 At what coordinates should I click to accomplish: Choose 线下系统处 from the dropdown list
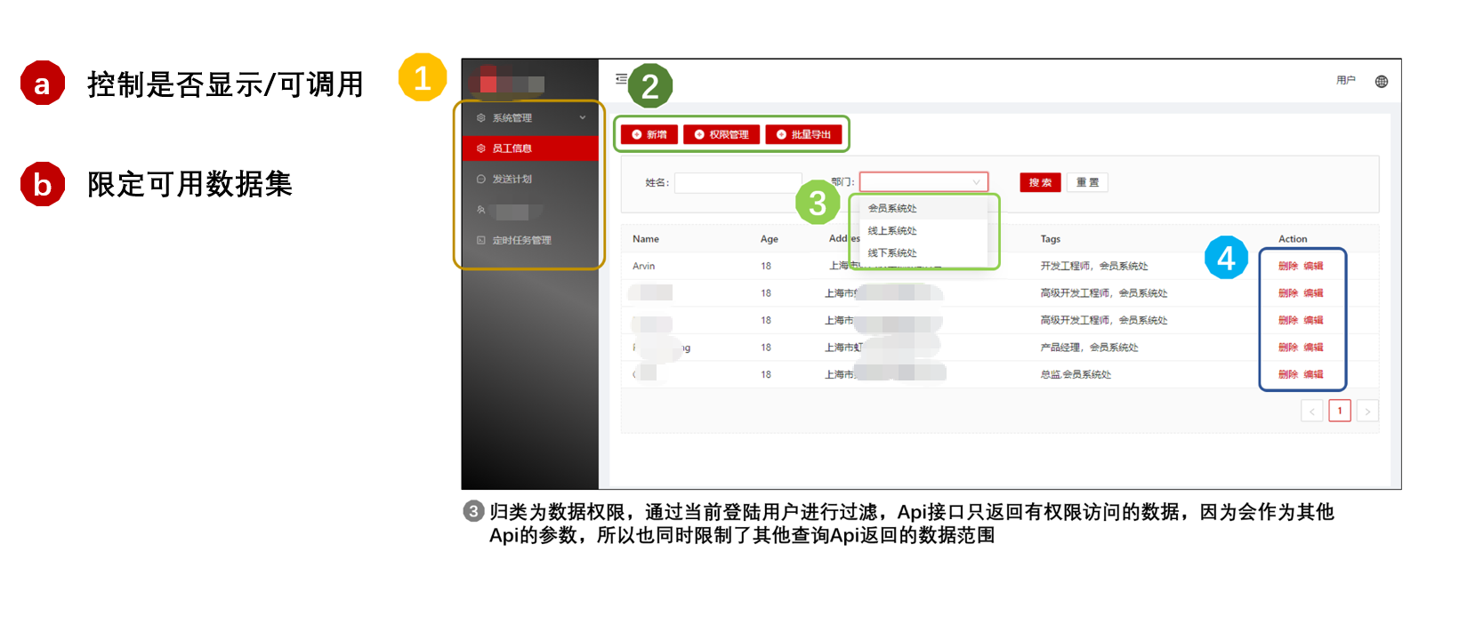pos(923,252)
